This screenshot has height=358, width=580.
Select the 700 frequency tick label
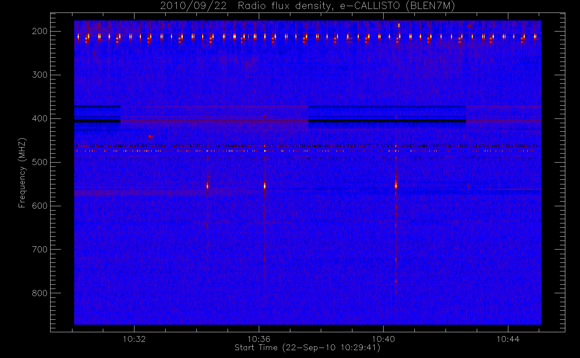(40, 250)
